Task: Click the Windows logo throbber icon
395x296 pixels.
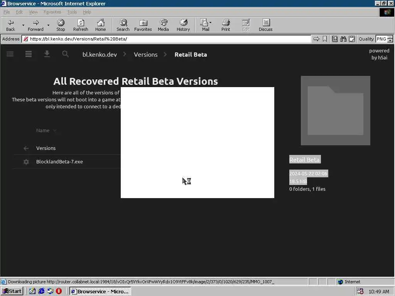Action: point(387,12)
